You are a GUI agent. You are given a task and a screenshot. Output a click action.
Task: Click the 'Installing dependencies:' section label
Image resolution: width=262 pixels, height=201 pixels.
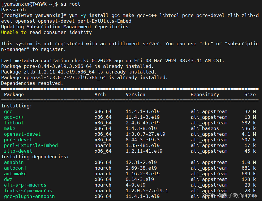35,157
